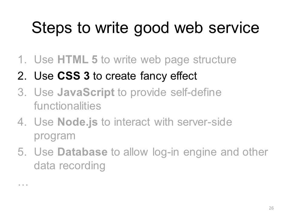This screenshot has width=291, height=218.
Task: Click the bold 'CSS 3' text
Action: (73, 76)
